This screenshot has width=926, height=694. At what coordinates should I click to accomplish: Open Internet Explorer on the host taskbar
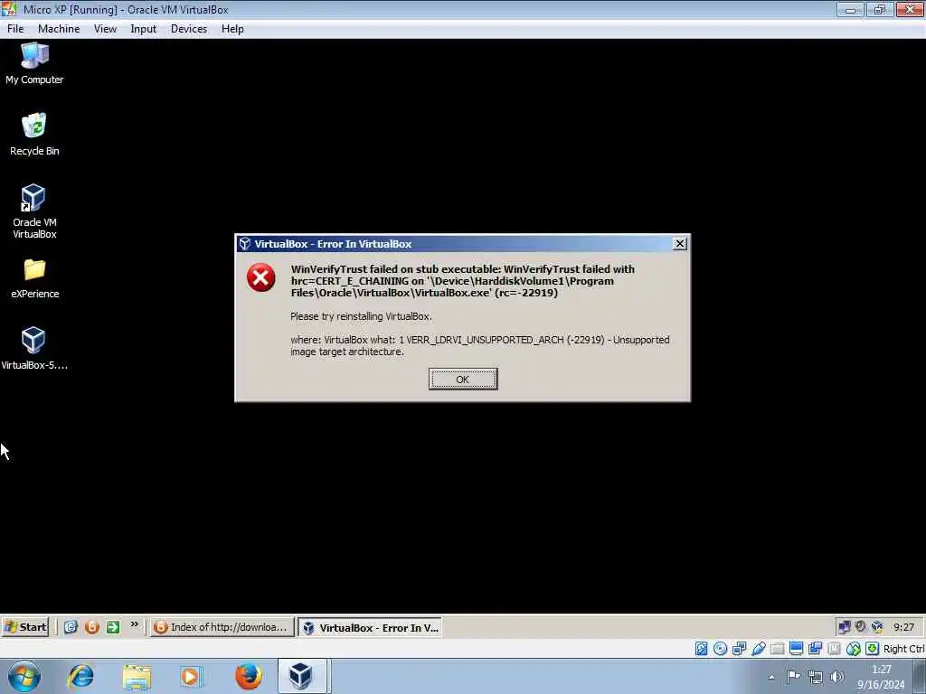[x=80, y=676]
